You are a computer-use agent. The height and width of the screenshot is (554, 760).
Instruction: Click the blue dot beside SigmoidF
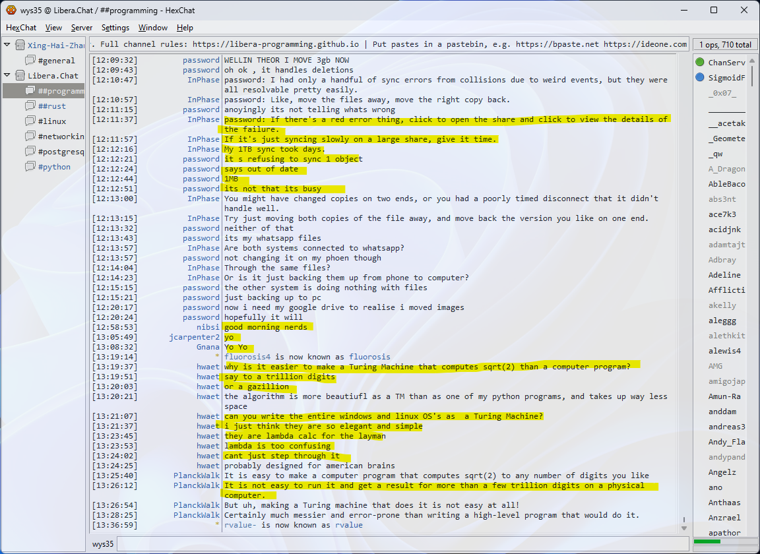click(700, 78)
